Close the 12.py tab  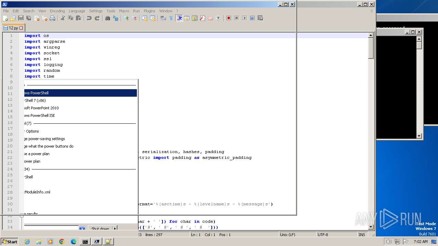[21, 28]
